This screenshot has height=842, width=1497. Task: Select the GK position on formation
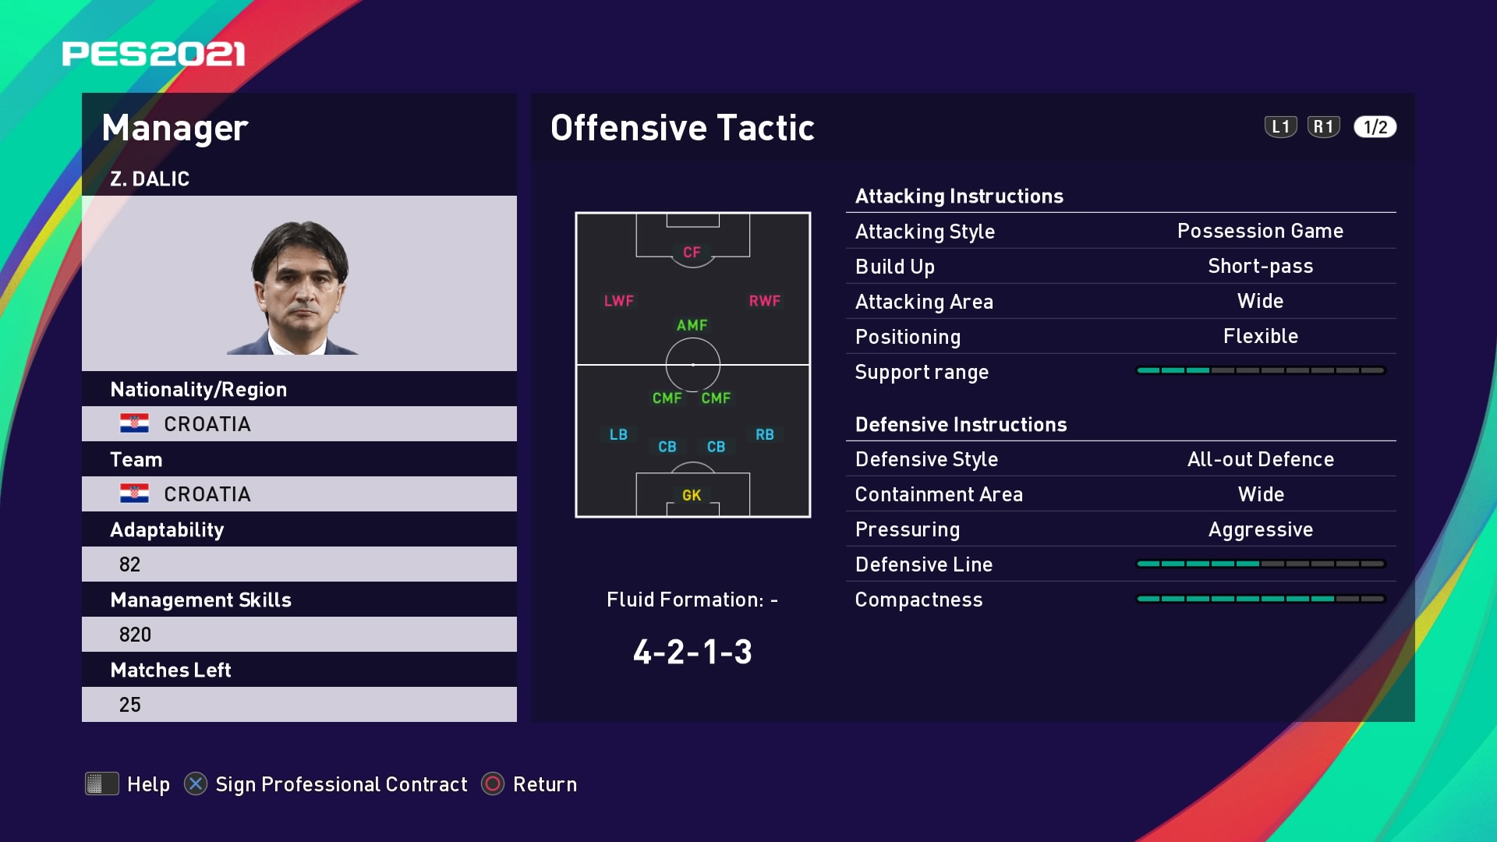coord(690,496)
